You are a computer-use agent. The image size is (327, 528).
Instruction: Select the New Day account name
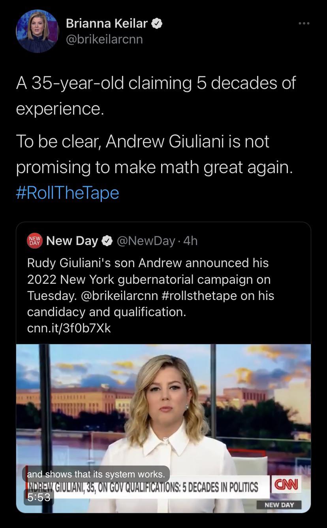[72, 241]
